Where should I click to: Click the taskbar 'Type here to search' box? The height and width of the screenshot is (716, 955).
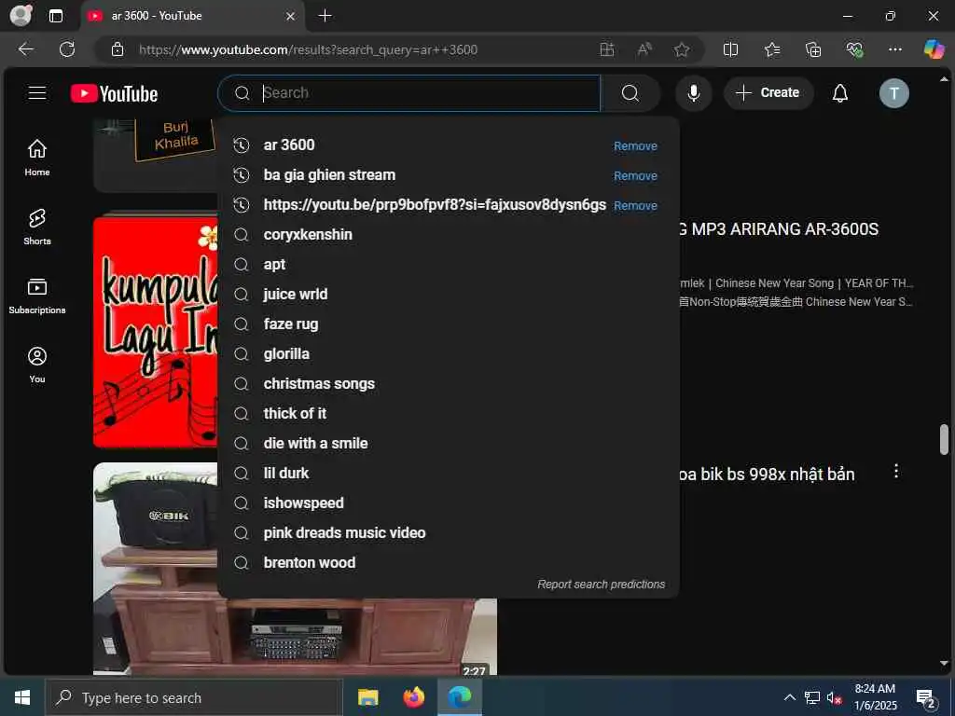[x=194, y=697]
